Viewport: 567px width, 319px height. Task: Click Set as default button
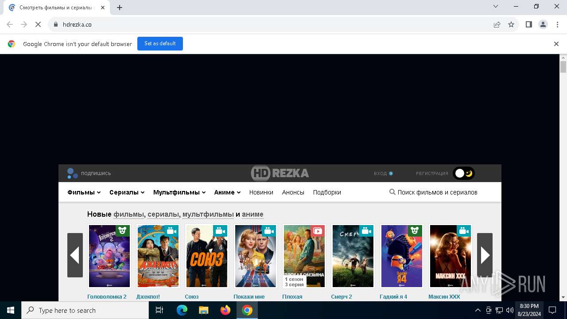(x=160, y=43)
